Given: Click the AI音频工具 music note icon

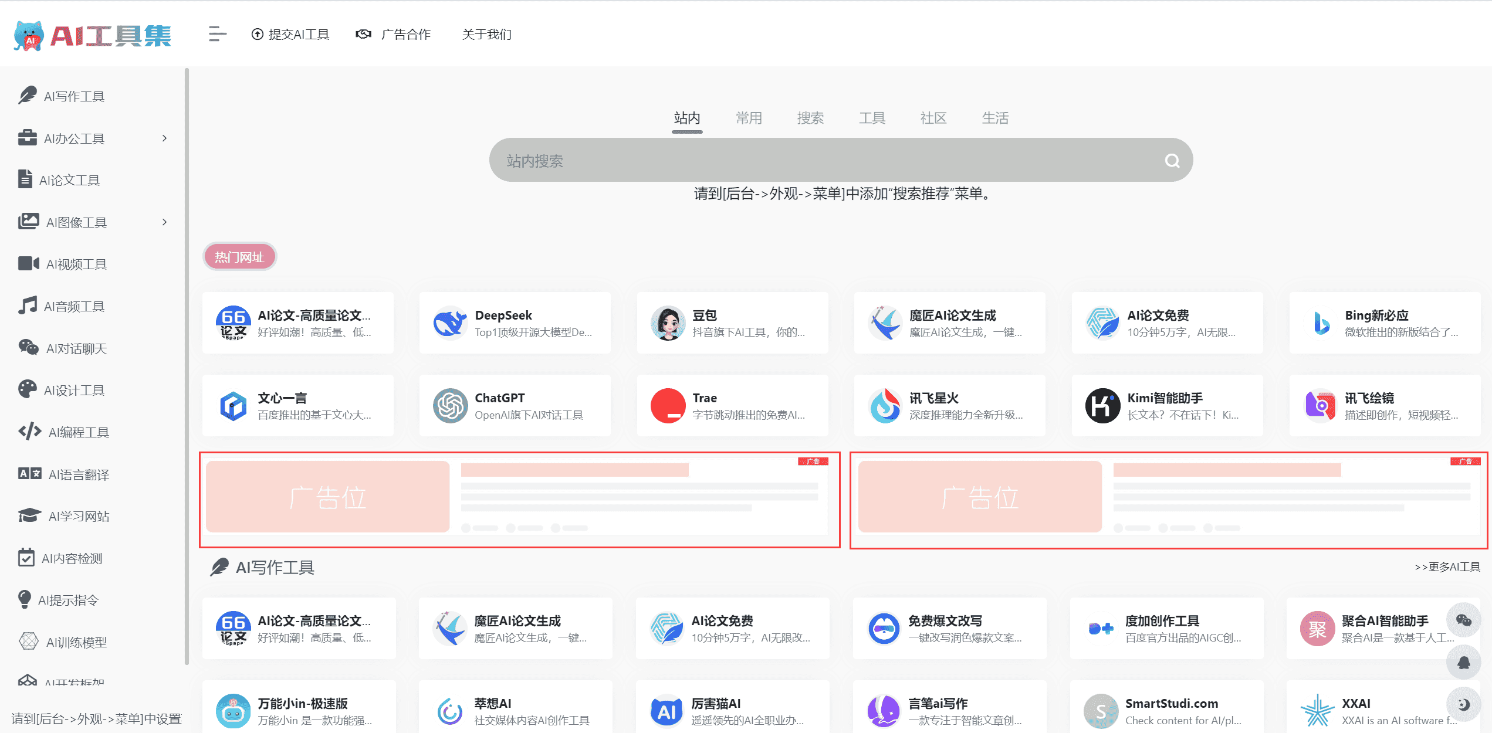Looking at the screenshot, I should tap(27, 306).
